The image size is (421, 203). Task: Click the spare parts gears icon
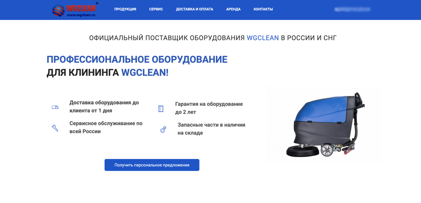tap(163, 130)
